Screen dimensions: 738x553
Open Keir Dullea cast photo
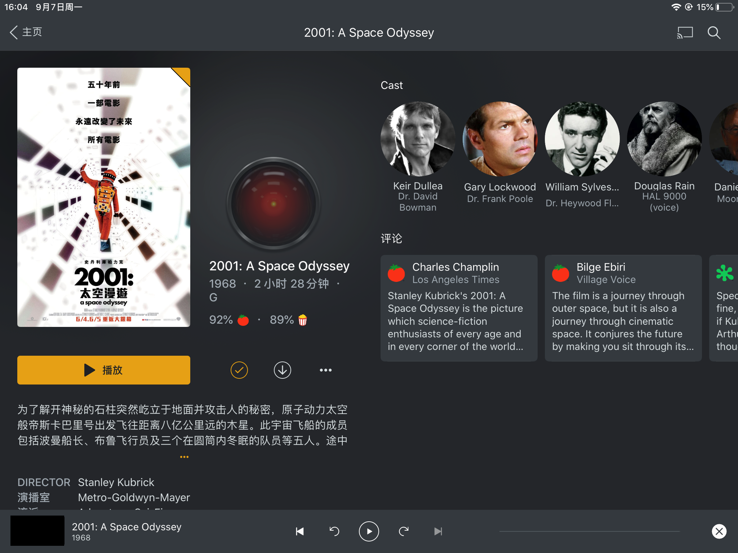(x=418, y=139)
